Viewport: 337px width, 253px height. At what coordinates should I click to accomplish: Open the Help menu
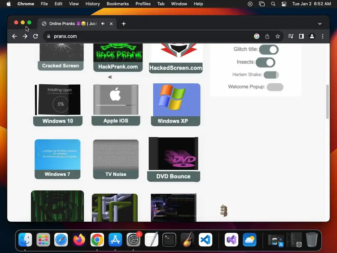point(198,4)
